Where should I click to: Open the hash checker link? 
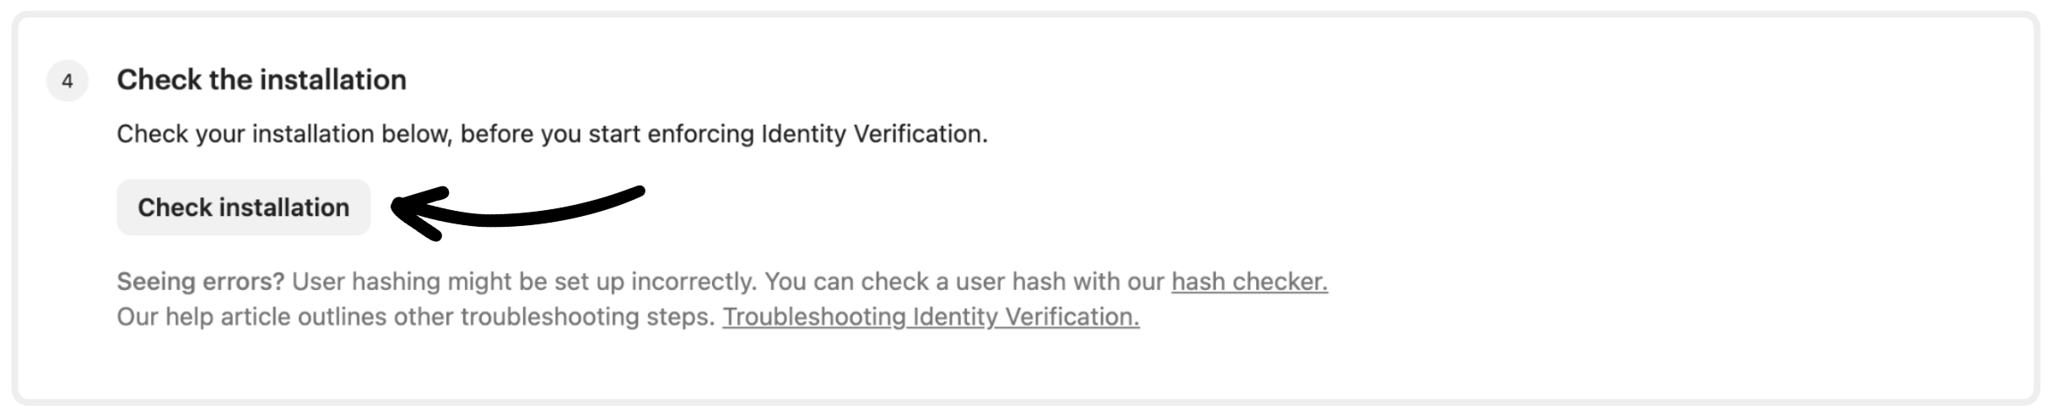(1249, 282)
